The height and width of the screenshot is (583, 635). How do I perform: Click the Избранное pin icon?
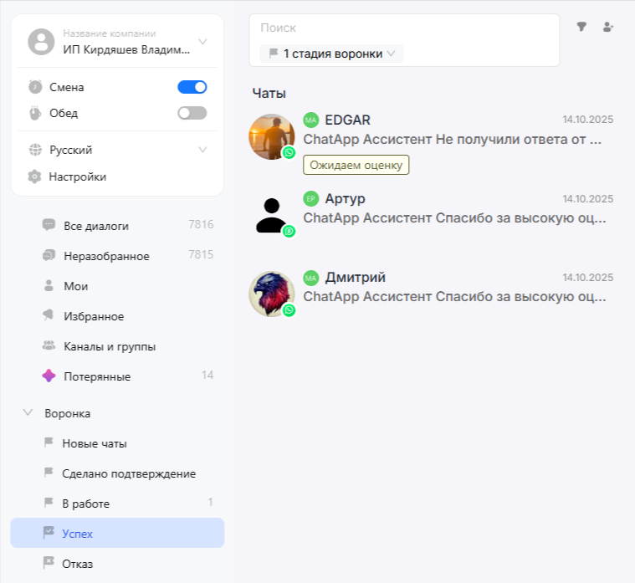point(49,316)
